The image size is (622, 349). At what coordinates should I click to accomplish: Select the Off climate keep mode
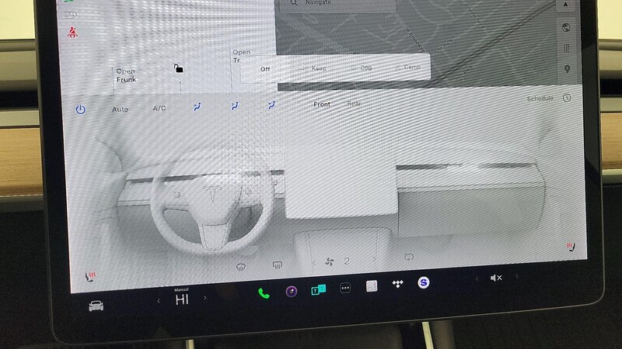(x=265, y=69)
